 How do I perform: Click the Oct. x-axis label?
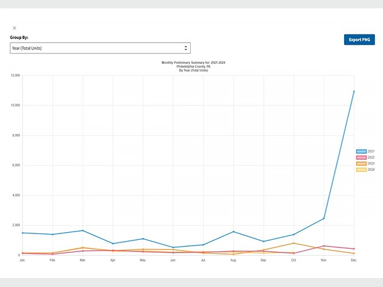click(x=294, y=260)
